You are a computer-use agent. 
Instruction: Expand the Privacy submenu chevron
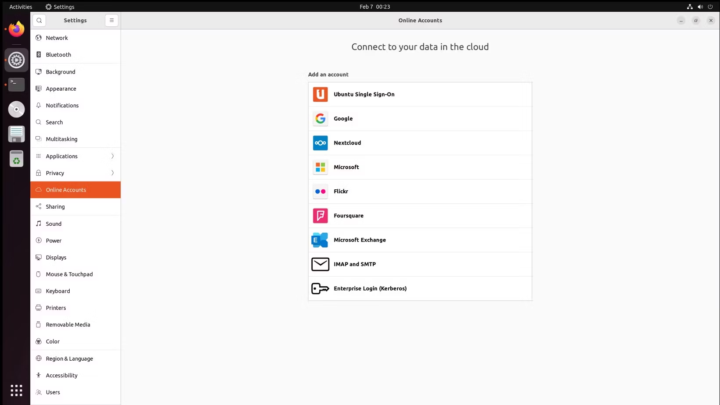(x=113, y=173)
